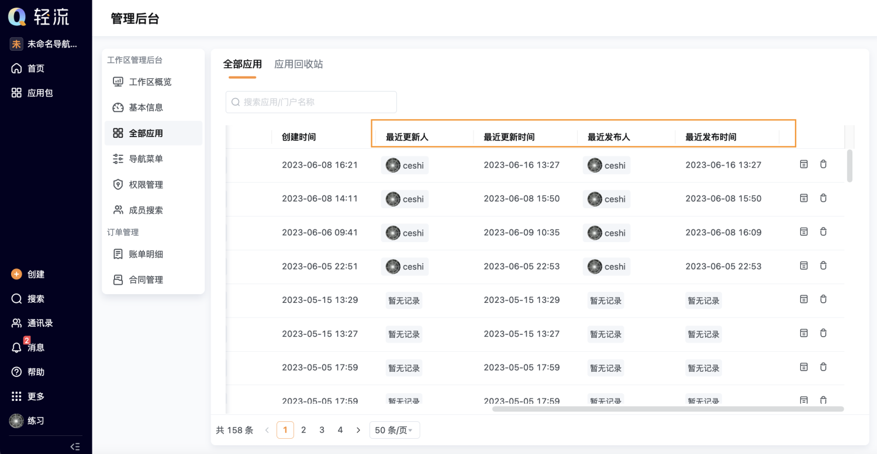Viewport: 877px width, 454px height.
Task: Open the 50 条/页 page size dropdown
Action: [x=395, y=431]
